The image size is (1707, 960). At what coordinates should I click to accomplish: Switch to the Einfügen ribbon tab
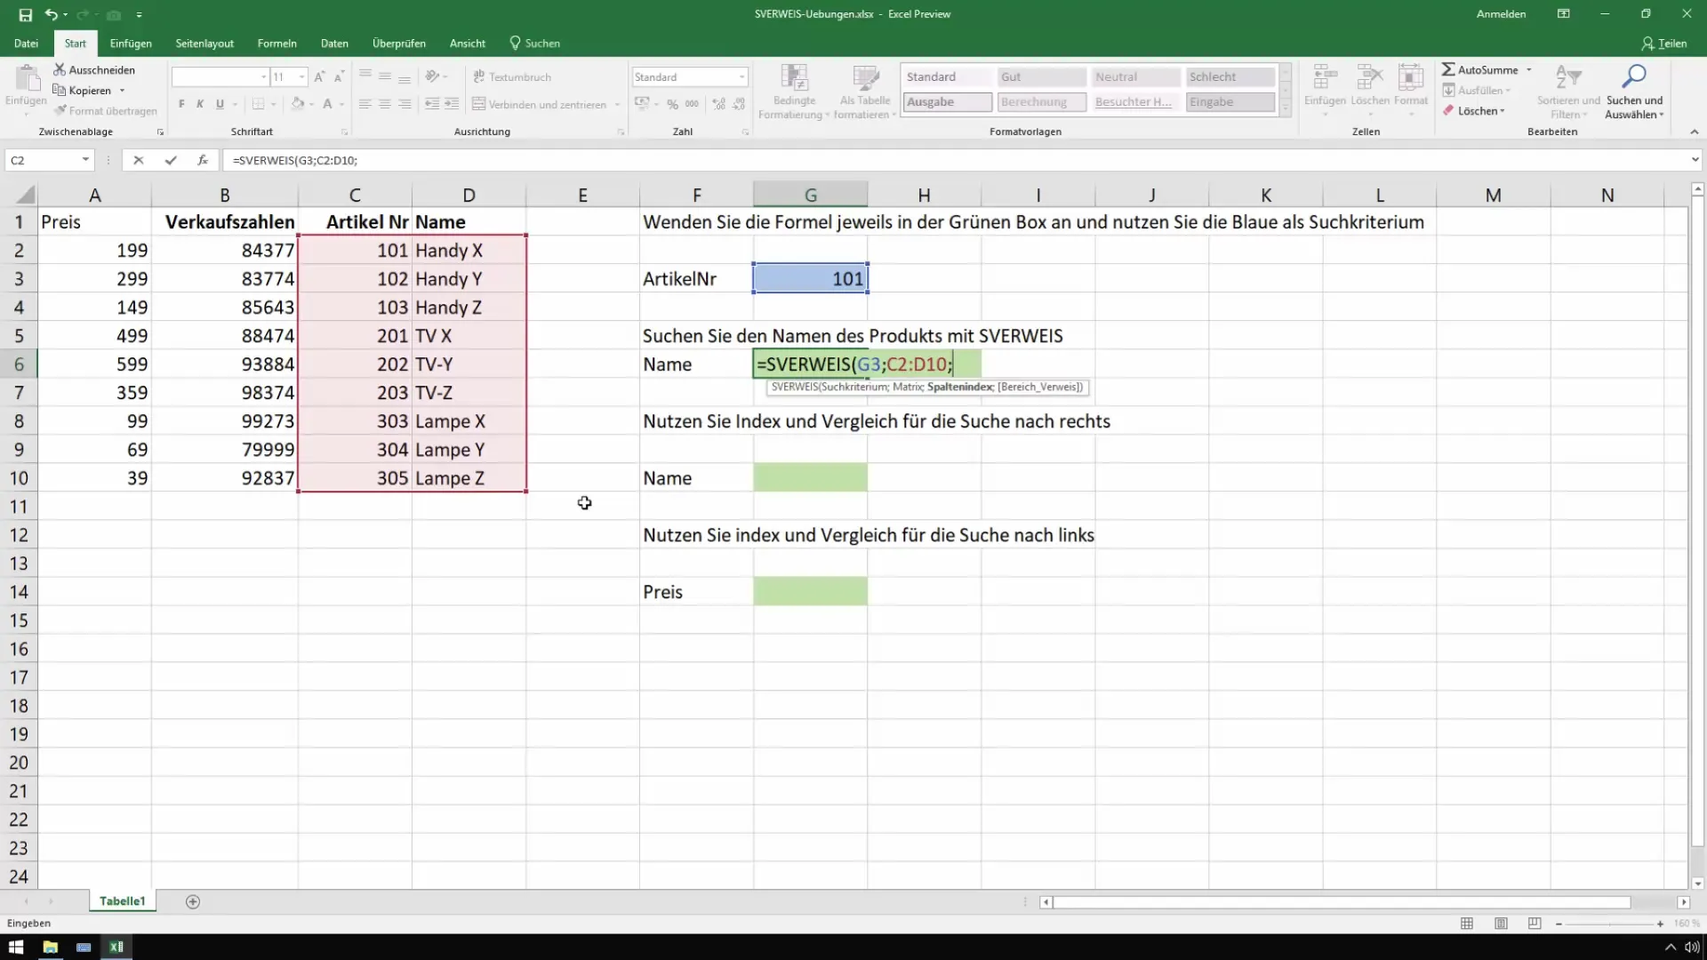point(131,44)
